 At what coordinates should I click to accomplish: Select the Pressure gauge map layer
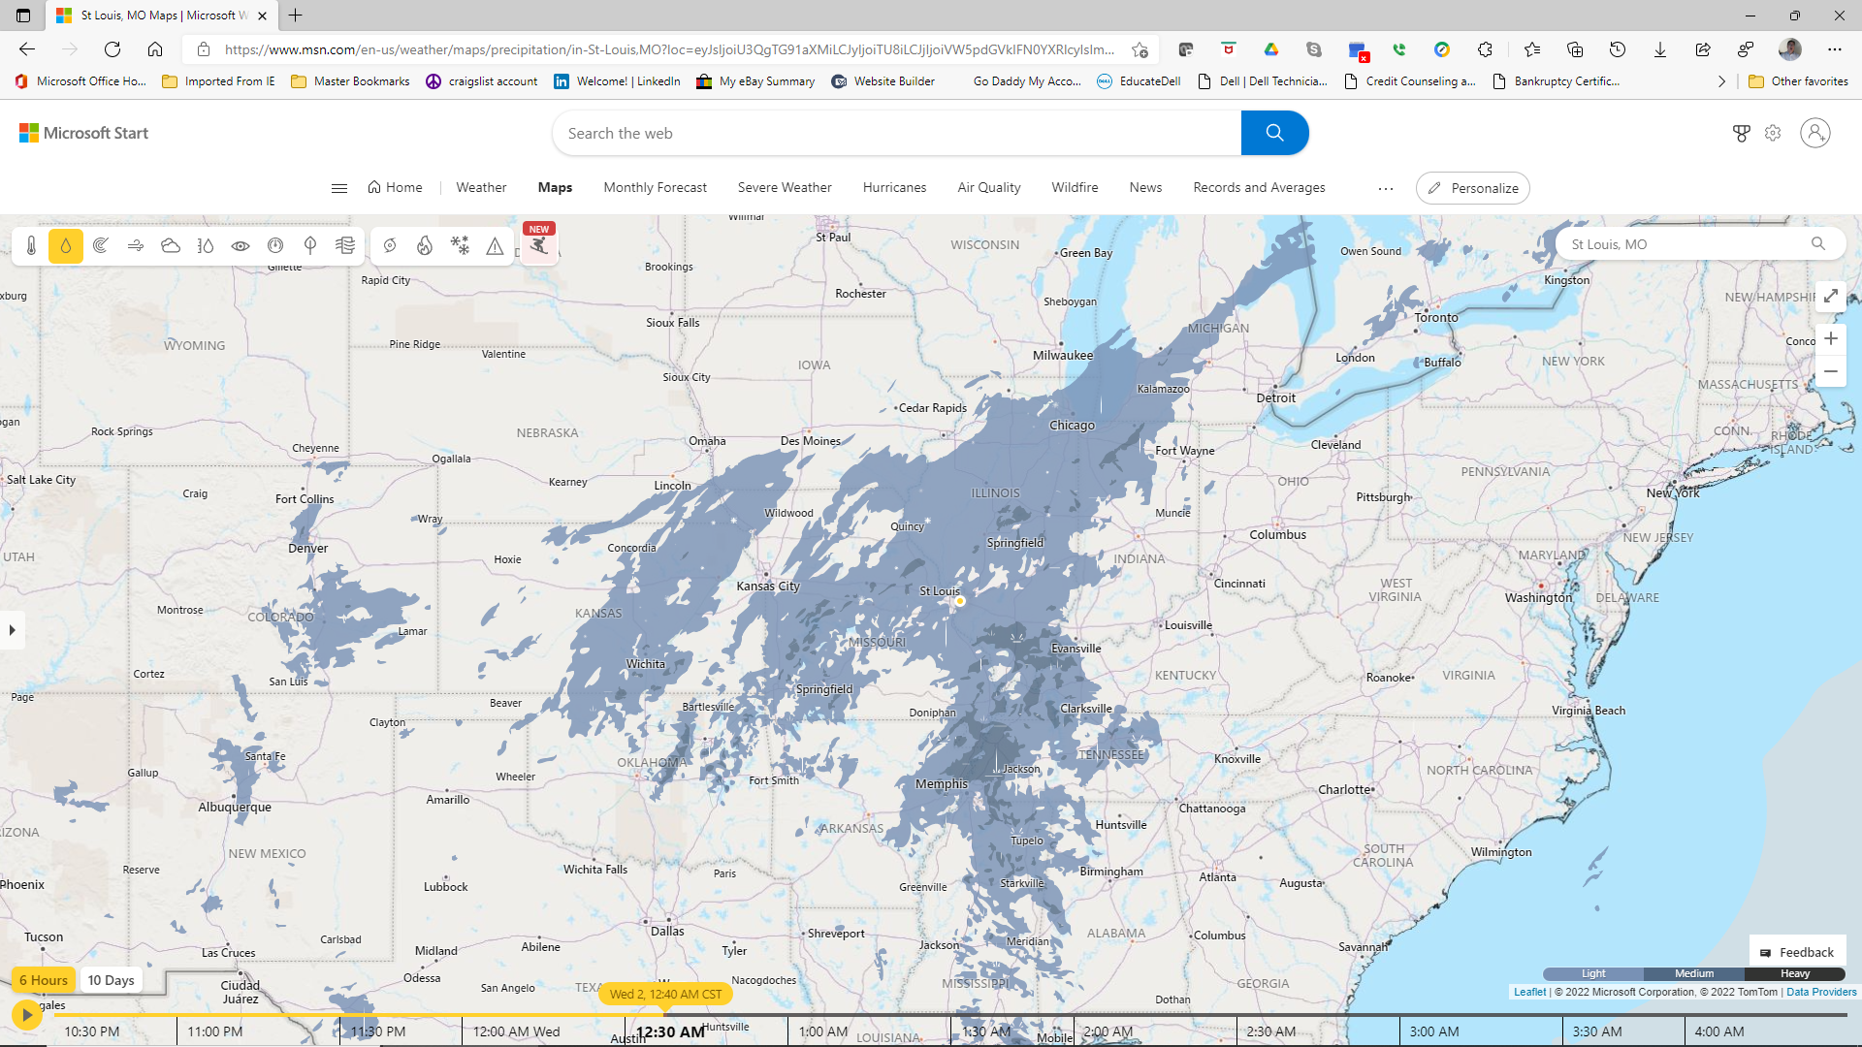coord(275,246)
